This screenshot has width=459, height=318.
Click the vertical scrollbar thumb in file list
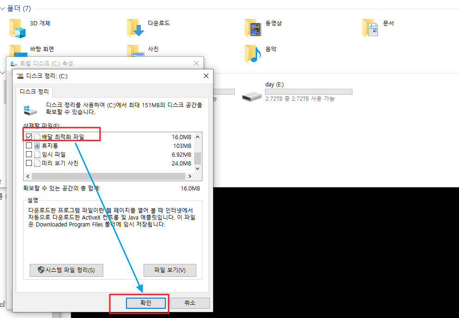click(x=198, y=159)
